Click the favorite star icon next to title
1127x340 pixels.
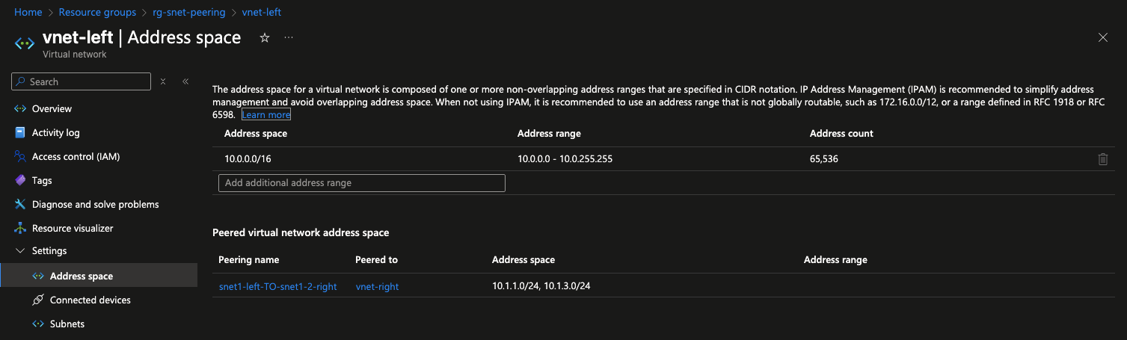[x=264, y=37]
